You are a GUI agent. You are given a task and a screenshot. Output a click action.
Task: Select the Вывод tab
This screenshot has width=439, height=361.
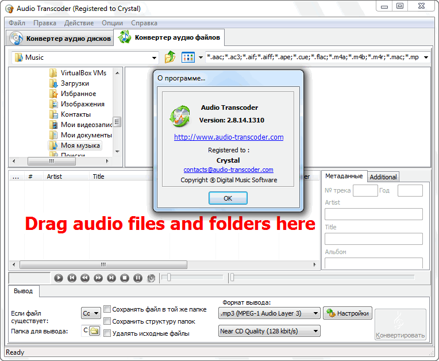(x=23, y=291)
